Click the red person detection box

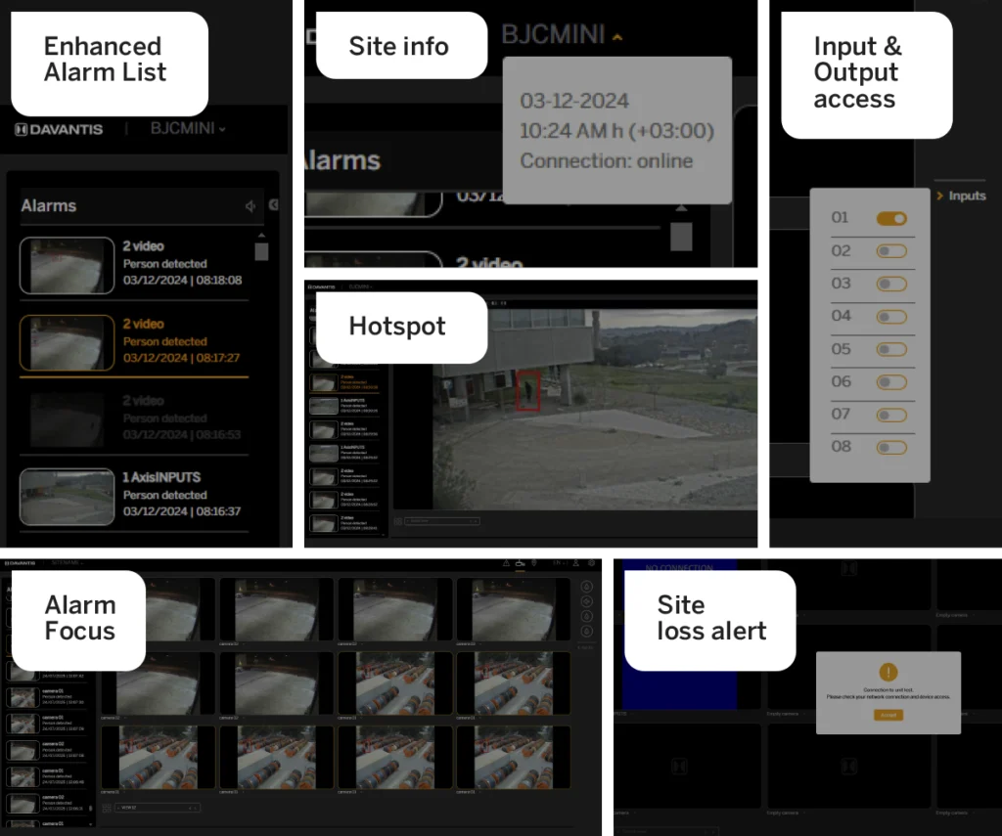[x=527, y=391]
